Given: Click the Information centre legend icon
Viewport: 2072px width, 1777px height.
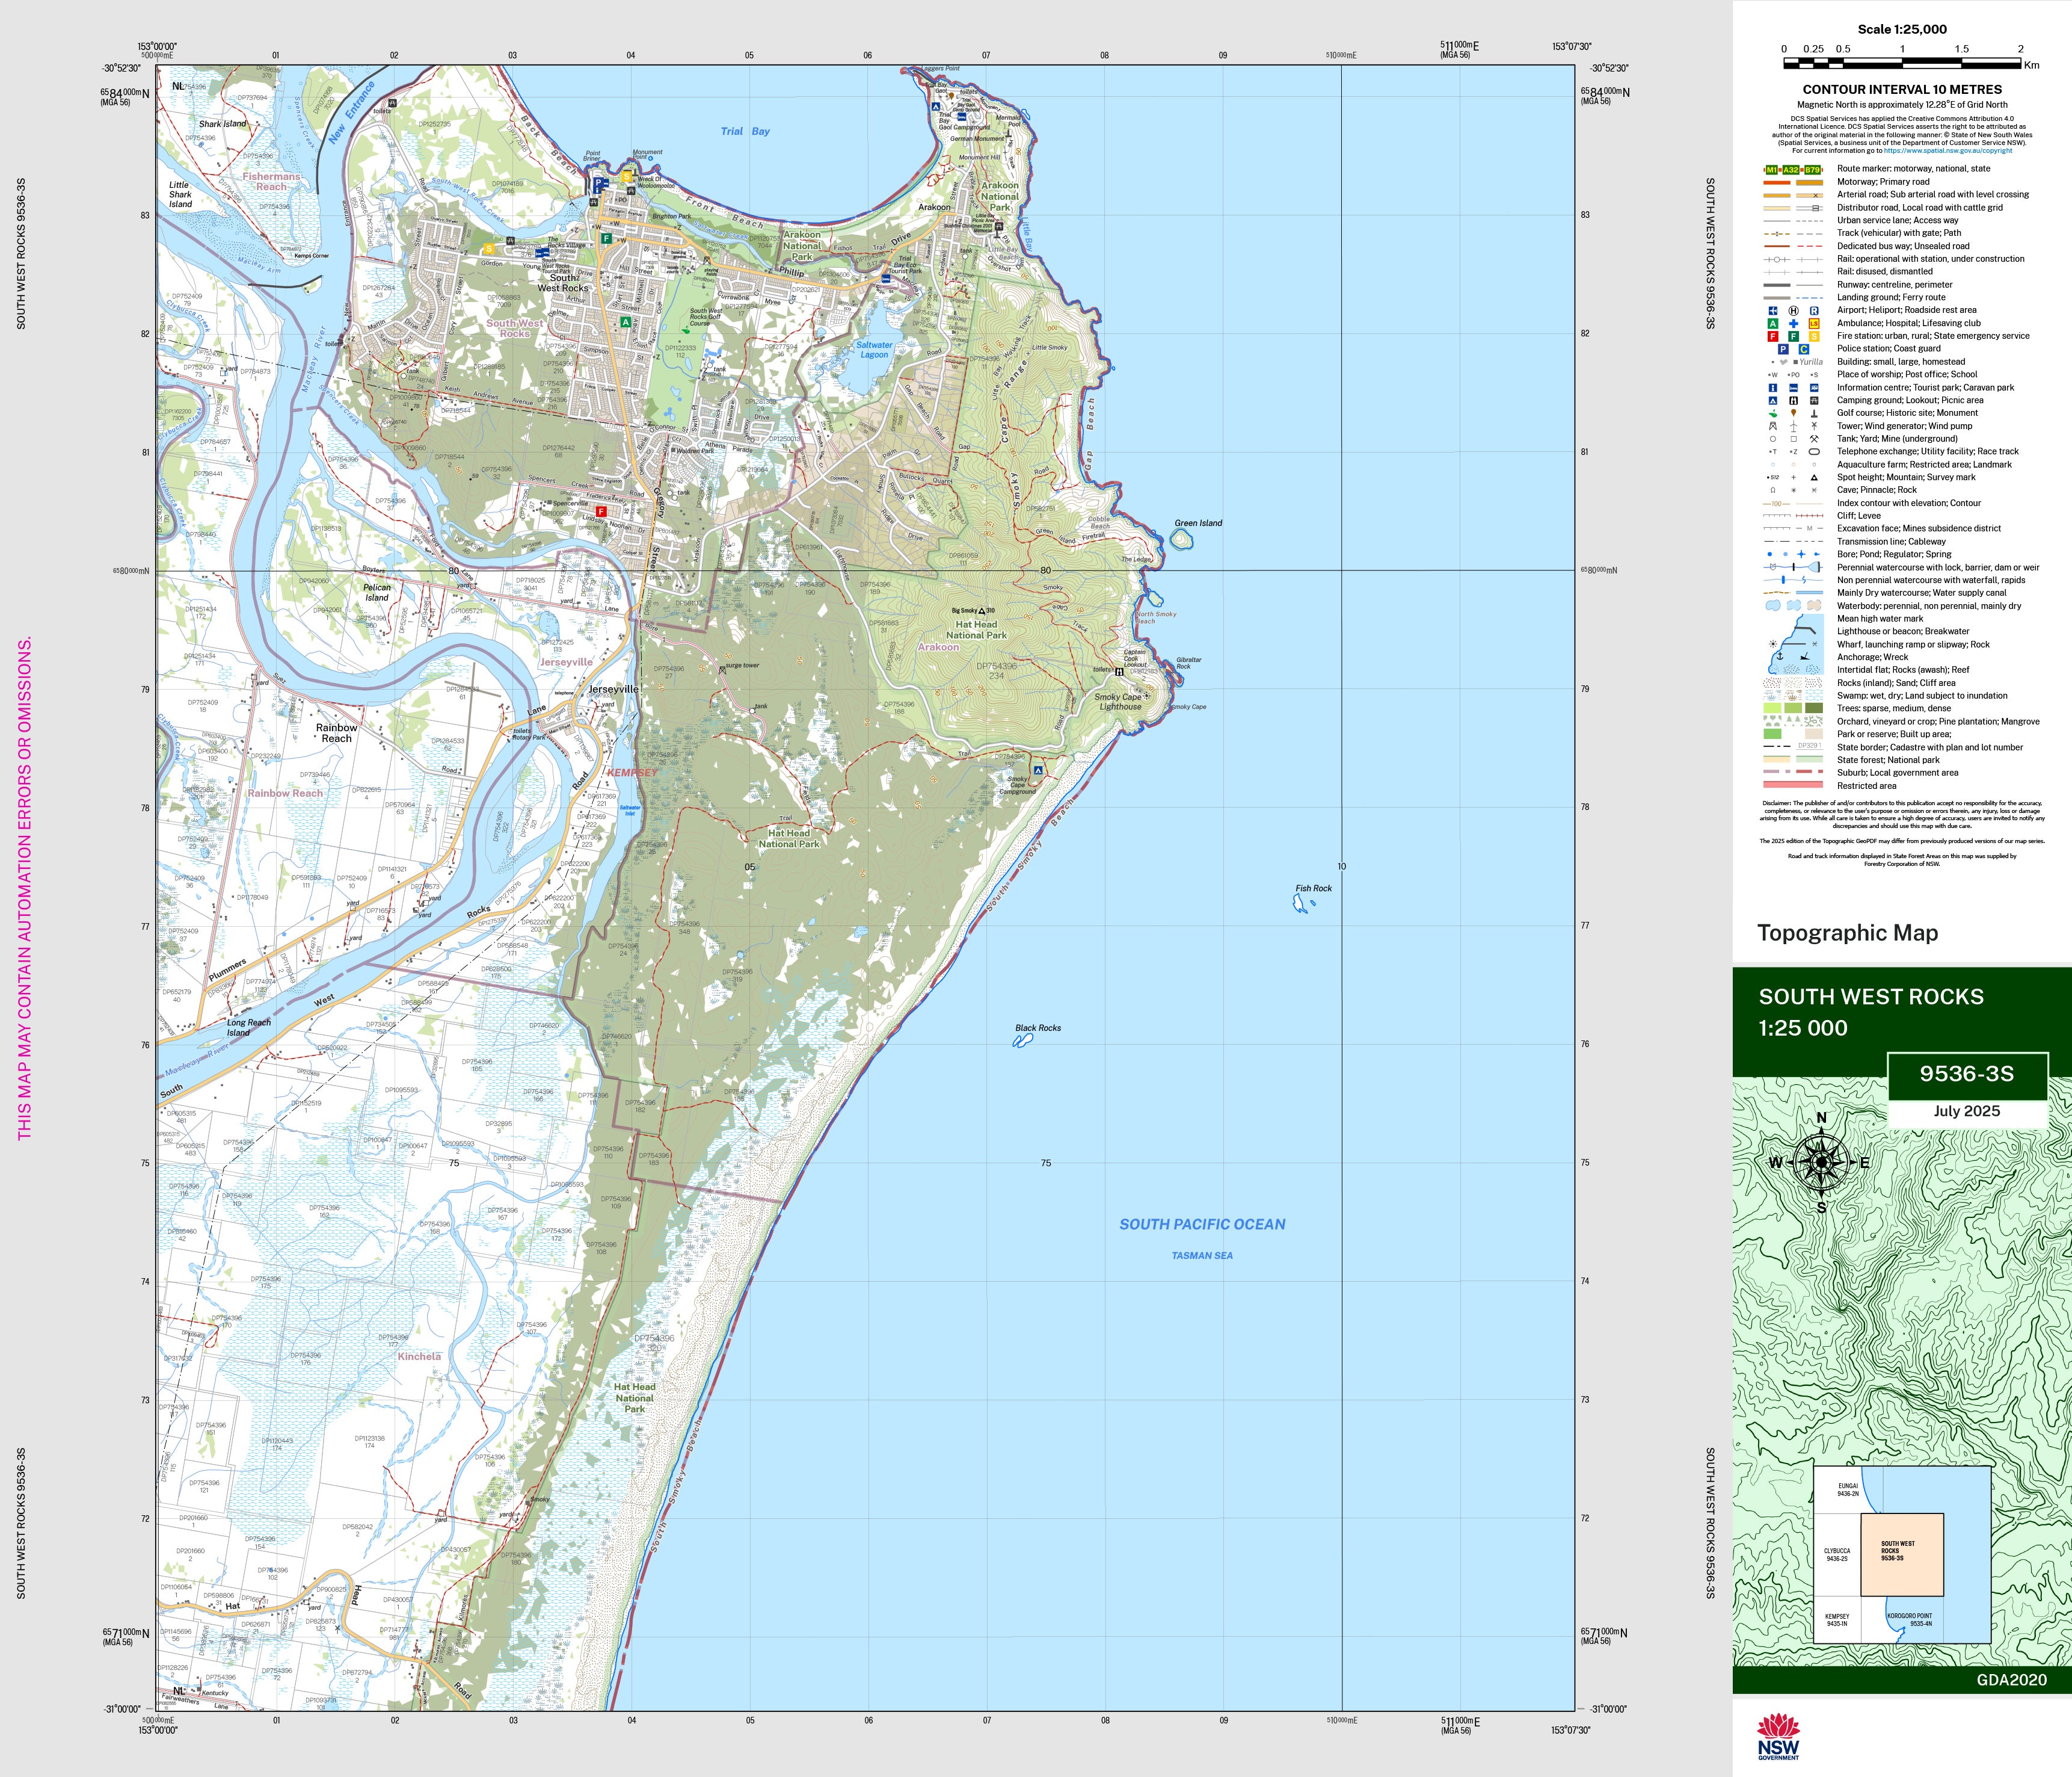Looking at the screenshot, I should tap(1773, 388).
